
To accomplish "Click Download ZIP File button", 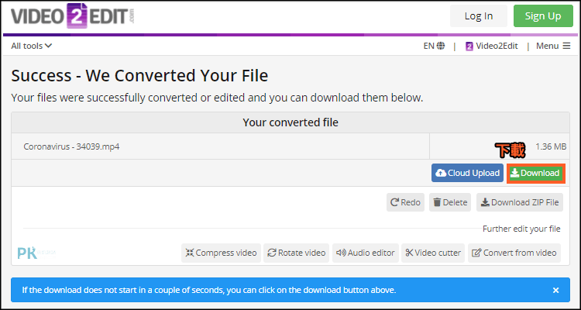I will (520, 202).
